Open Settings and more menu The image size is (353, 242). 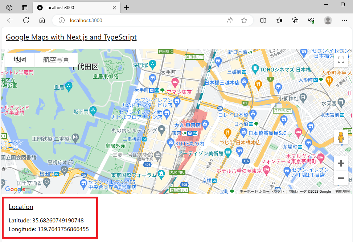(344, 20)
